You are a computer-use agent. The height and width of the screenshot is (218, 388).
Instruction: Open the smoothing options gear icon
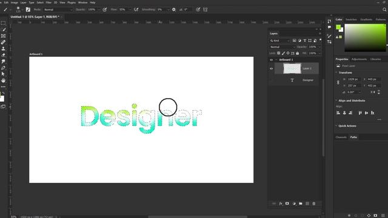(x=174, y=10)
